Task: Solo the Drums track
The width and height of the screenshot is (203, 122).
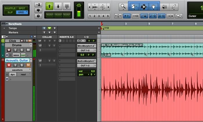Action: tap(21, 50)
